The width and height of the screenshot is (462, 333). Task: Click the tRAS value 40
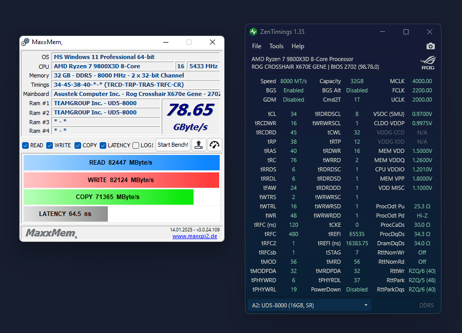pos(294,151)
